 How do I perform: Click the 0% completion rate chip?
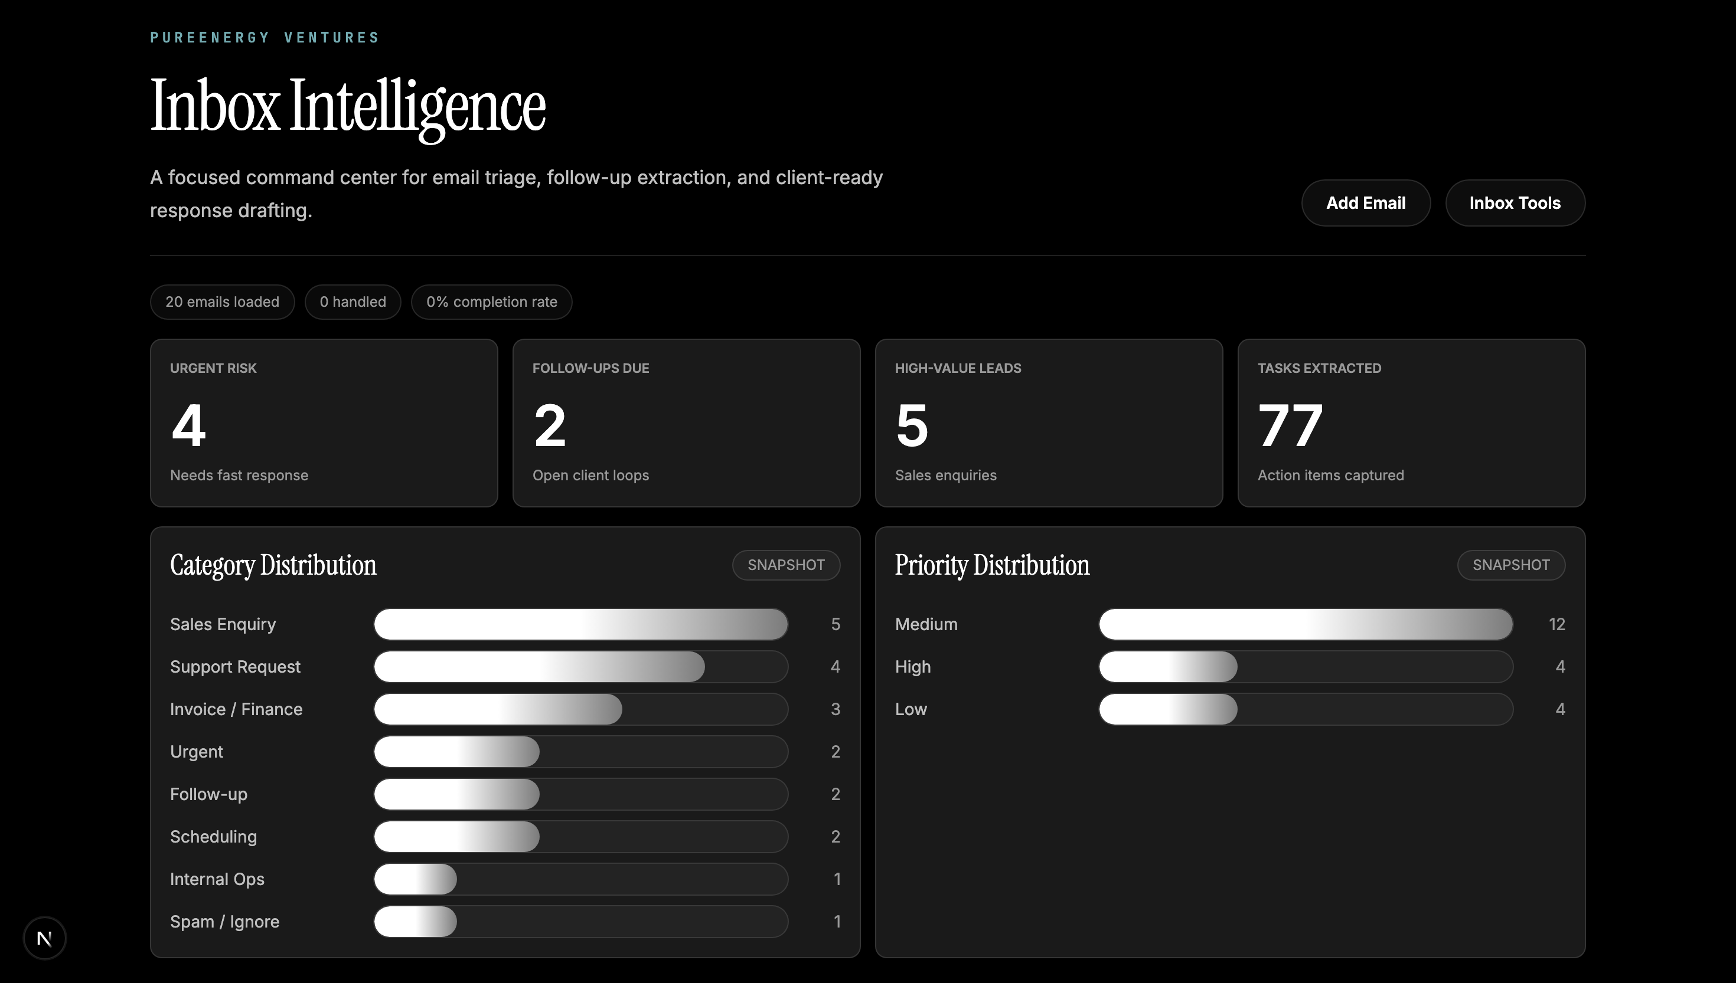point(492,302)
